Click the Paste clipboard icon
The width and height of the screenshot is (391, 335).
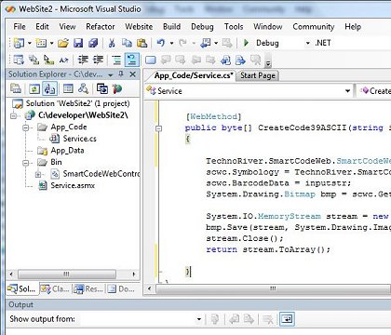142,43
